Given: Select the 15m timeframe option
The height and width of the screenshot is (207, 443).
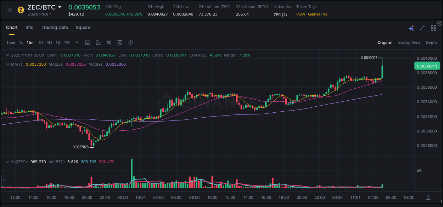Looking at the screenshot, I should (30, 42).
